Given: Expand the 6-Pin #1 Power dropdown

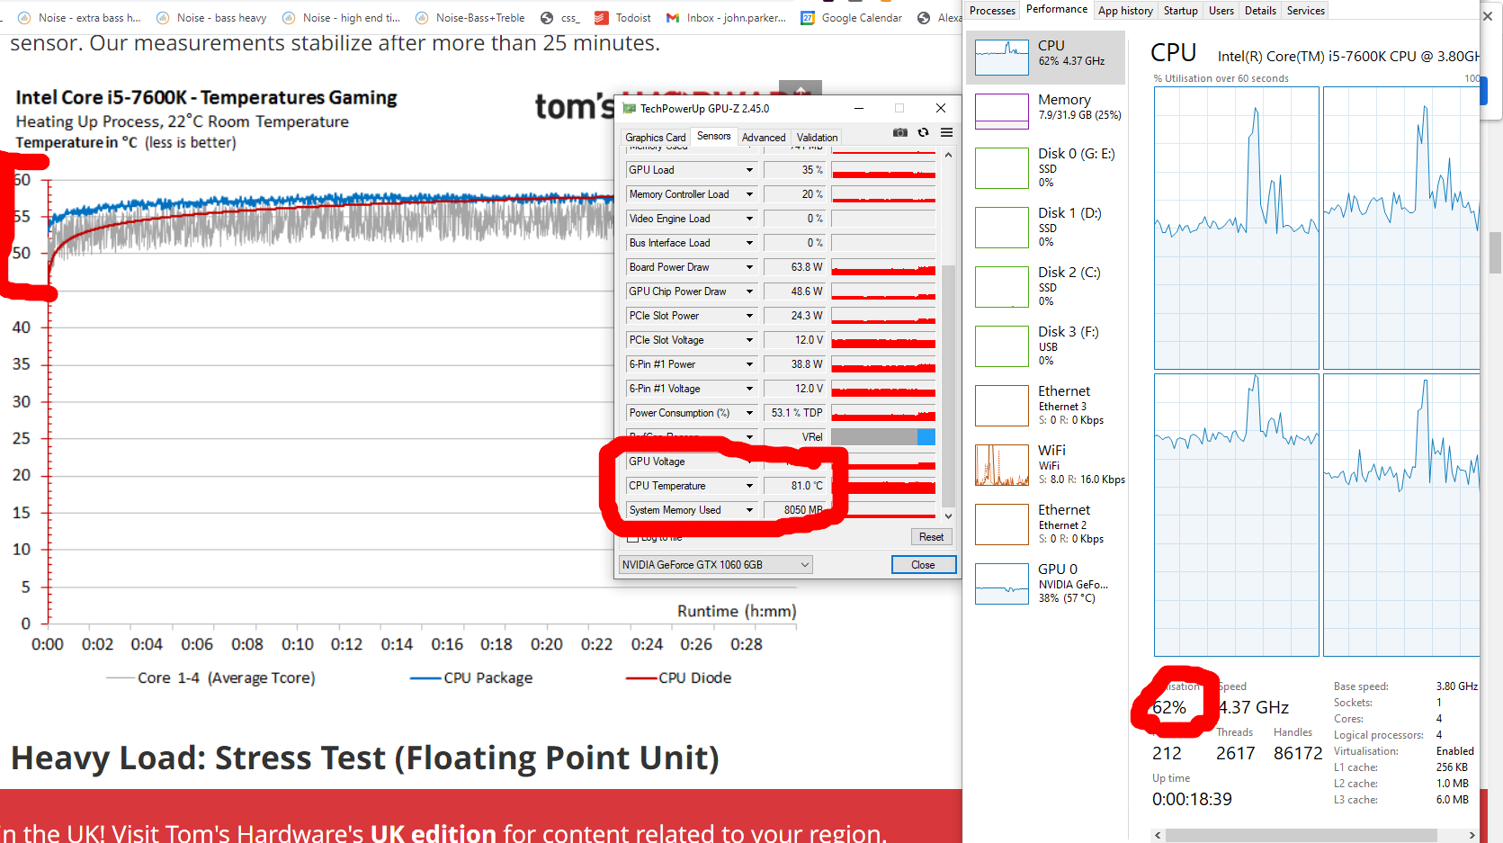Looking at the screenshot, I should pos(749,364).
